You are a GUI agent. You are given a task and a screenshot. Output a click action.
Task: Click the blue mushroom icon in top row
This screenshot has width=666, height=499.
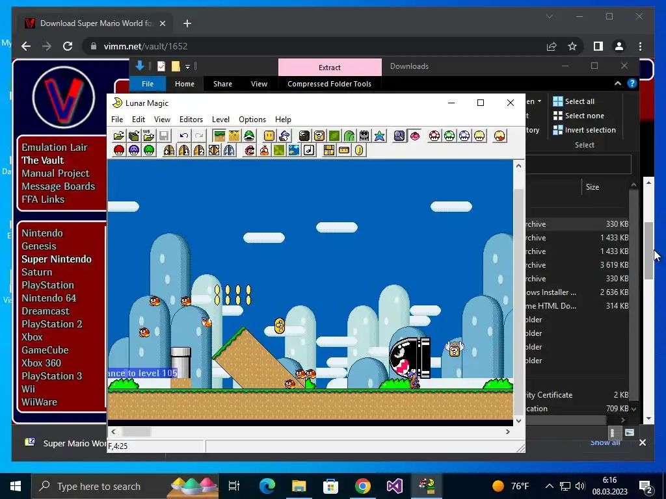click(x=464, y=136)
